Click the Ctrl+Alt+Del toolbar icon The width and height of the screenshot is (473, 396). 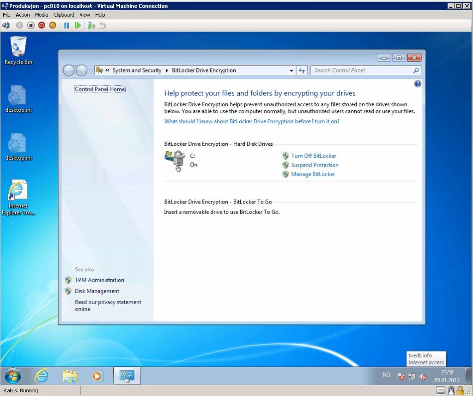(x=6, y=25)
